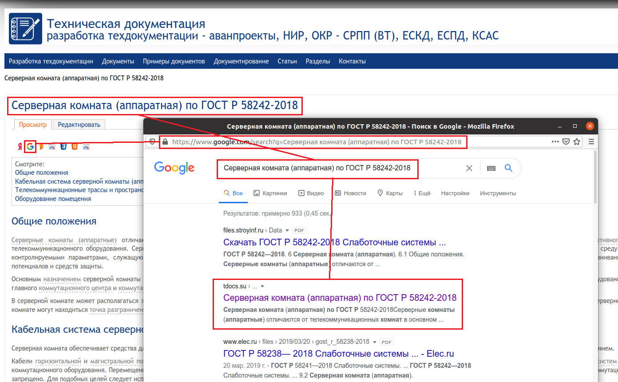Screen dimensions: 618x382
Task: Open the Google virtual keyboard icon
Action: 491,169
